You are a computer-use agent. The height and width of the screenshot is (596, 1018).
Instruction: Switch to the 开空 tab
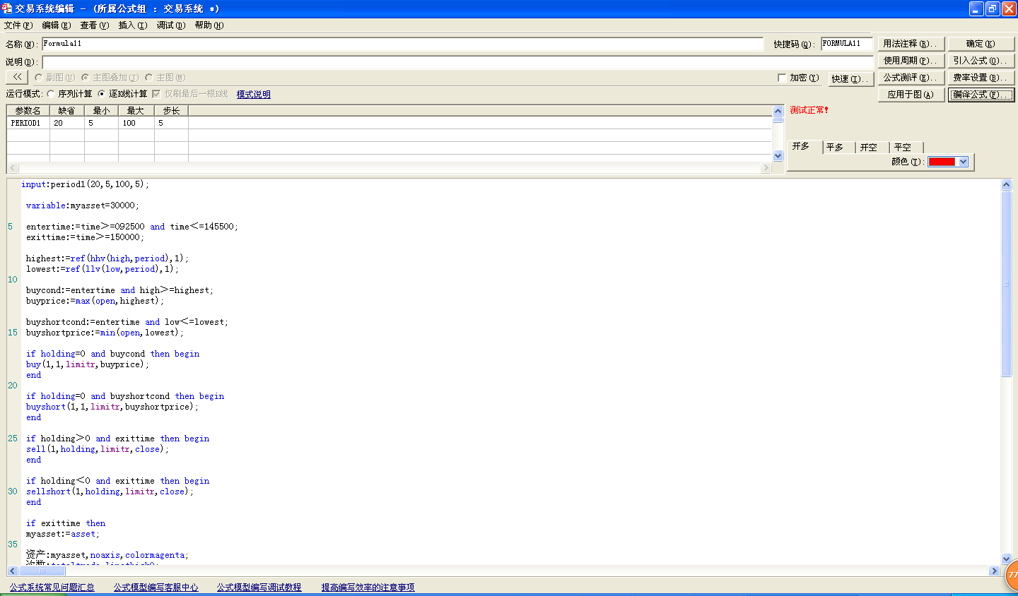[x=872, y=148]
